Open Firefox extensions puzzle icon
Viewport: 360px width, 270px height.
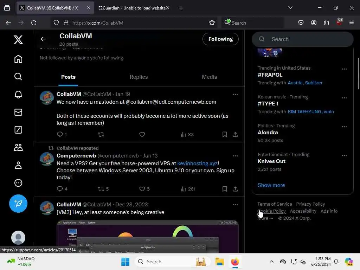pos(326,23)
